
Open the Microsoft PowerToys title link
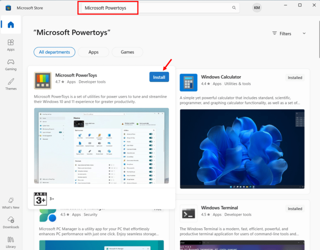[76, 75]
